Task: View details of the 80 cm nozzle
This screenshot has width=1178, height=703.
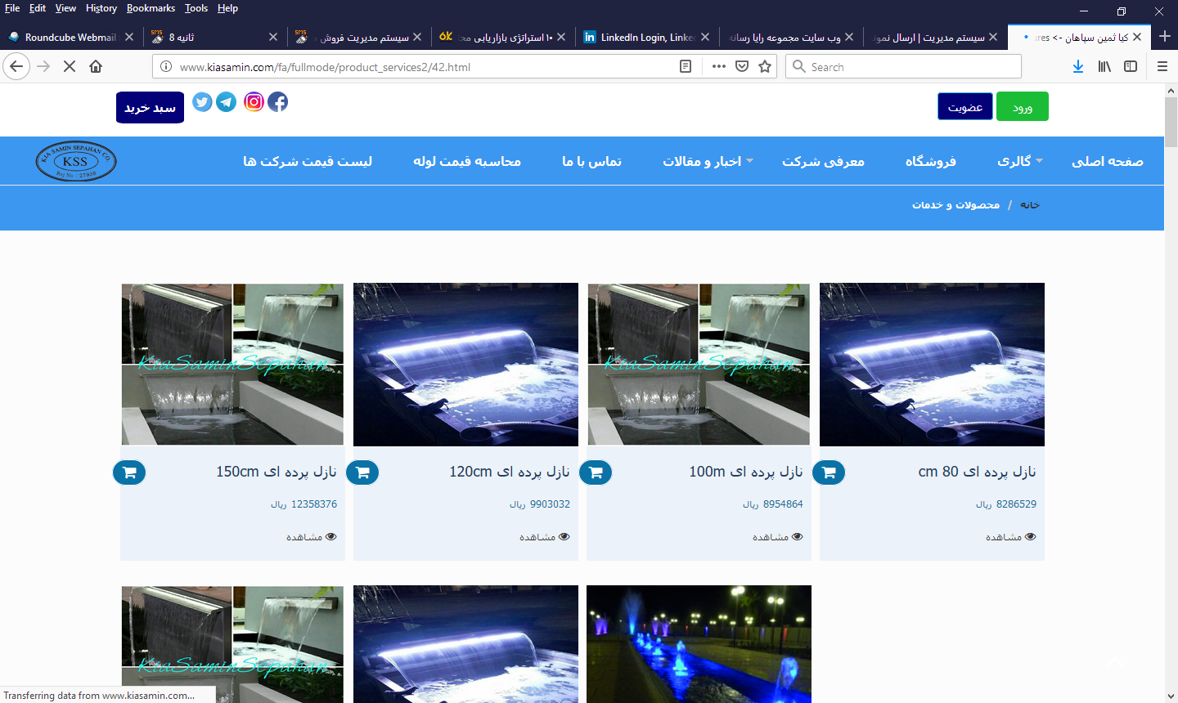Action: 1011,537
